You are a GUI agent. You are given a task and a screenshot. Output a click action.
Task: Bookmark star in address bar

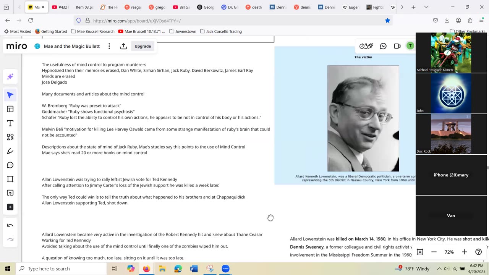pyautogui.click(x=387, y=21)
